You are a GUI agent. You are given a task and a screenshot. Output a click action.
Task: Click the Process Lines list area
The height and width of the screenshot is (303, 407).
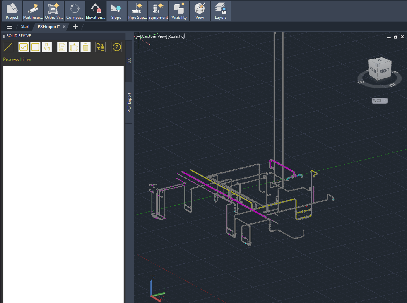tap(63, 184)
